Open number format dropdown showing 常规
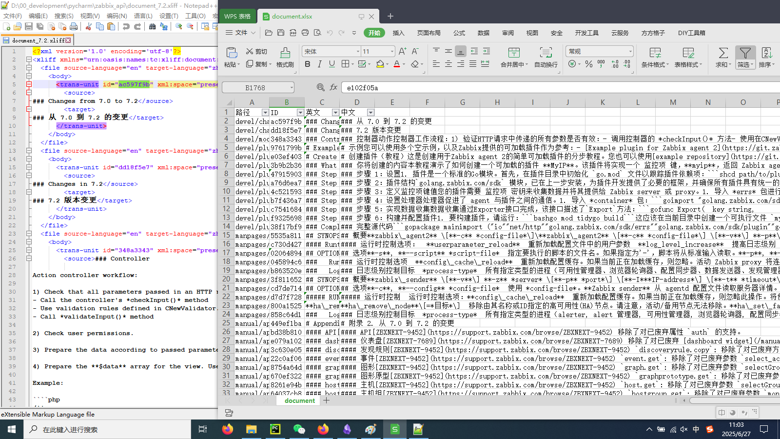The image size is (780, 439). [x=630, y=51]
